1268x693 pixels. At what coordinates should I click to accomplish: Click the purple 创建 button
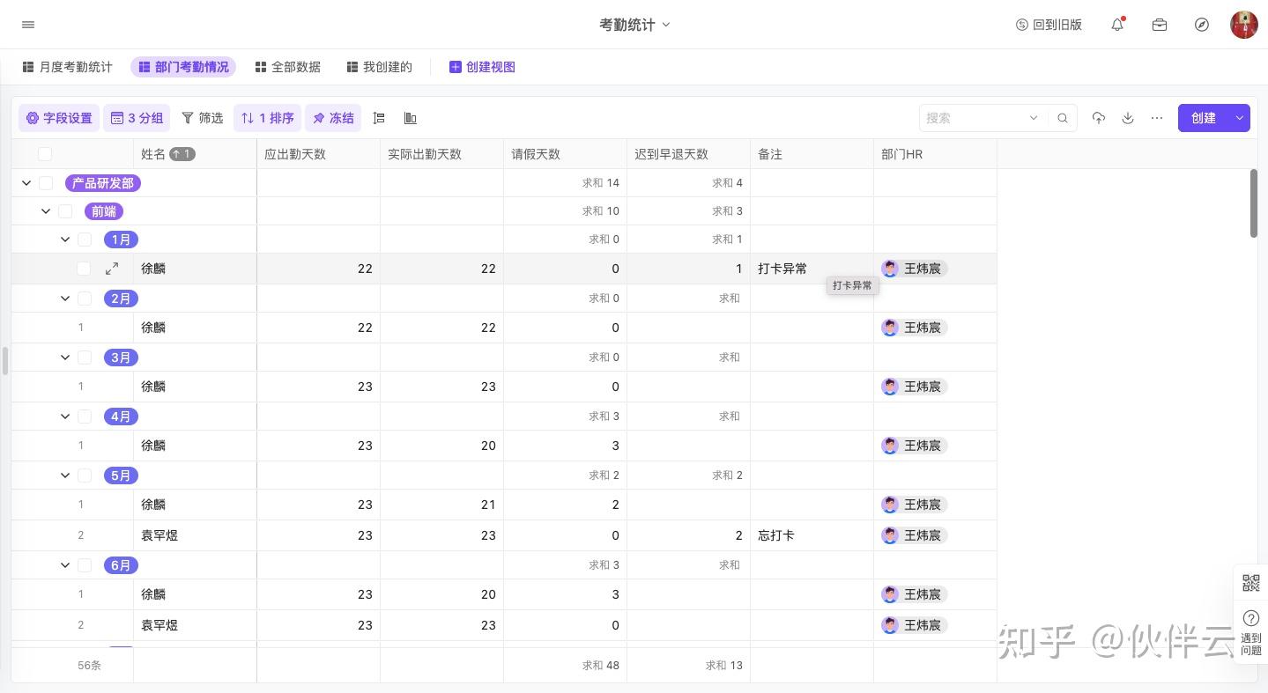point(1204,118)
